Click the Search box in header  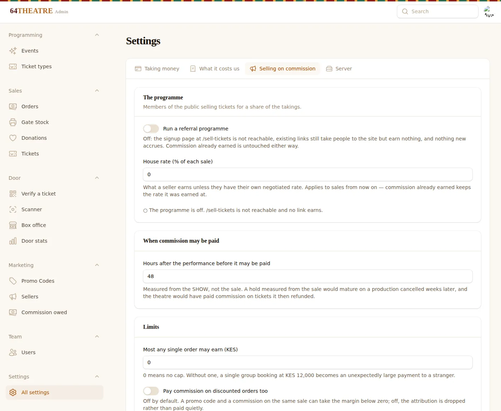[438, 11]
